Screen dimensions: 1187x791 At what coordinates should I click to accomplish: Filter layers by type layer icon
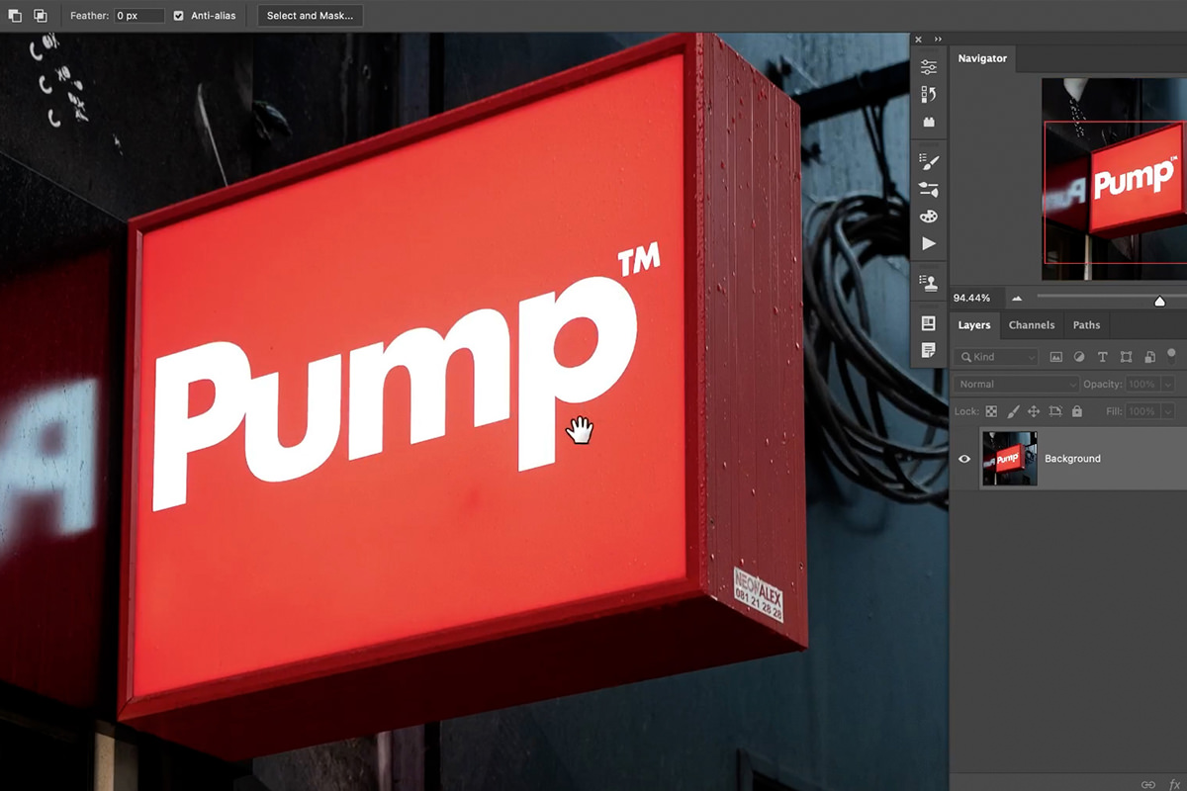[x=1103, y=357]
